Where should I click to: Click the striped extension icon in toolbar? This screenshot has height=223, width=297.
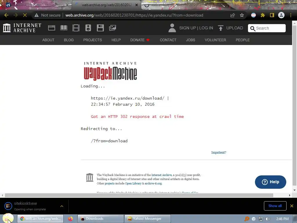click(253, 15)
